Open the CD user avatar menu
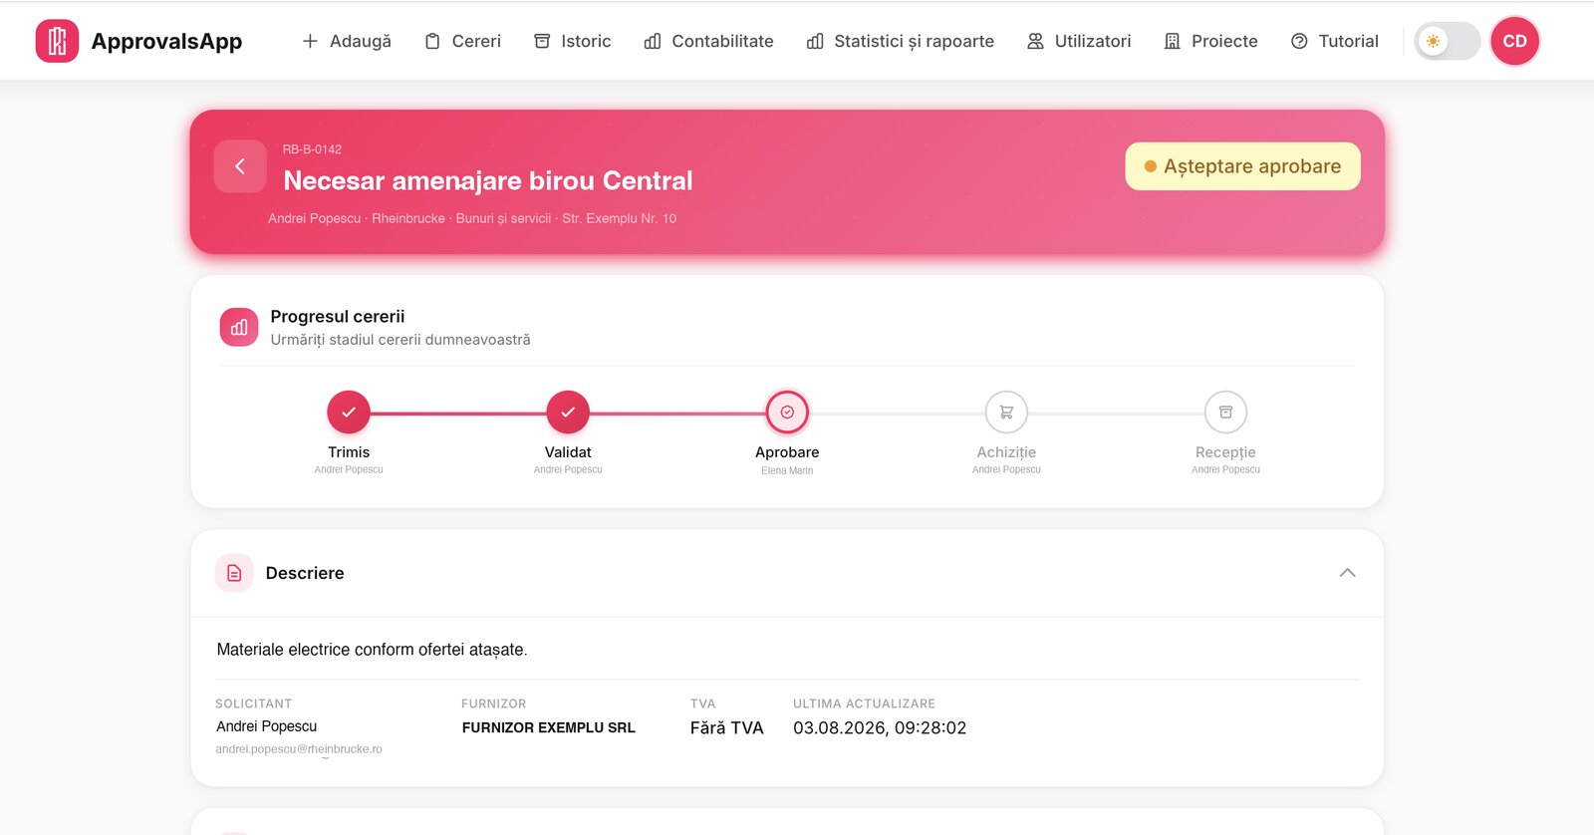Image resolution: width=1594 pixels, height=835 pixels. [1514, 41]
